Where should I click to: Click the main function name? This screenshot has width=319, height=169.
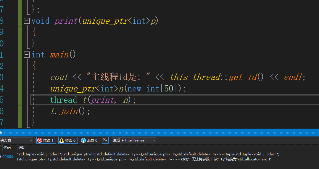point(59,55)
